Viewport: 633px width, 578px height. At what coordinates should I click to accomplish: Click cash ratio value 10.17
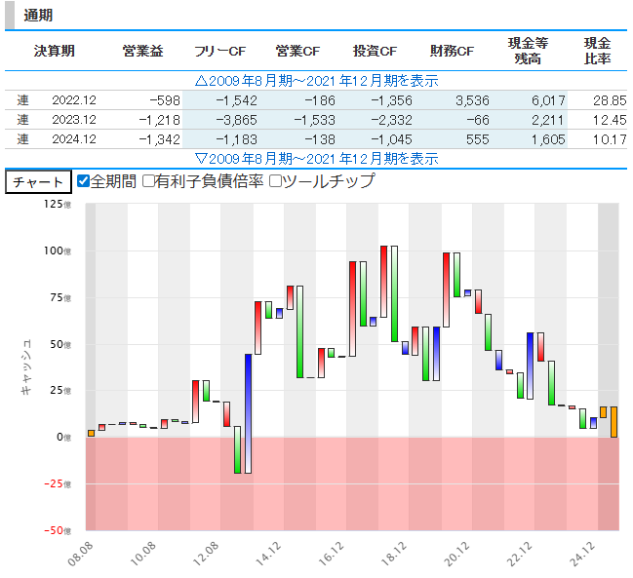tap(610, 139)
